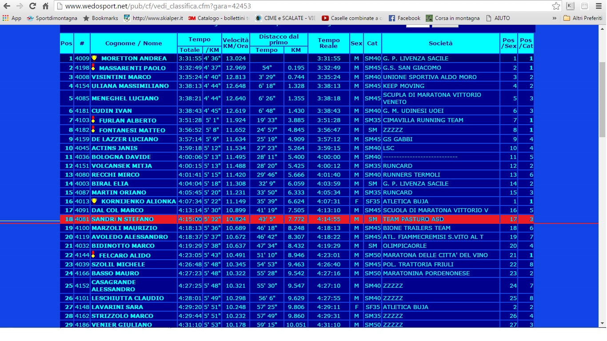The image size is (607, 341).
Task: Click the name MARTIN ORIANO
Action: (x=119, y=192)
